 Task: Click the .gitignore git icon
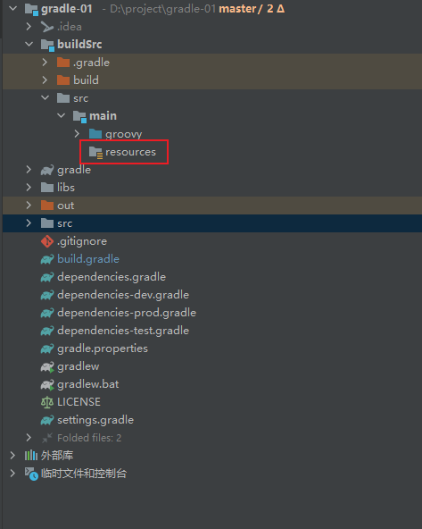coord(47,241)
